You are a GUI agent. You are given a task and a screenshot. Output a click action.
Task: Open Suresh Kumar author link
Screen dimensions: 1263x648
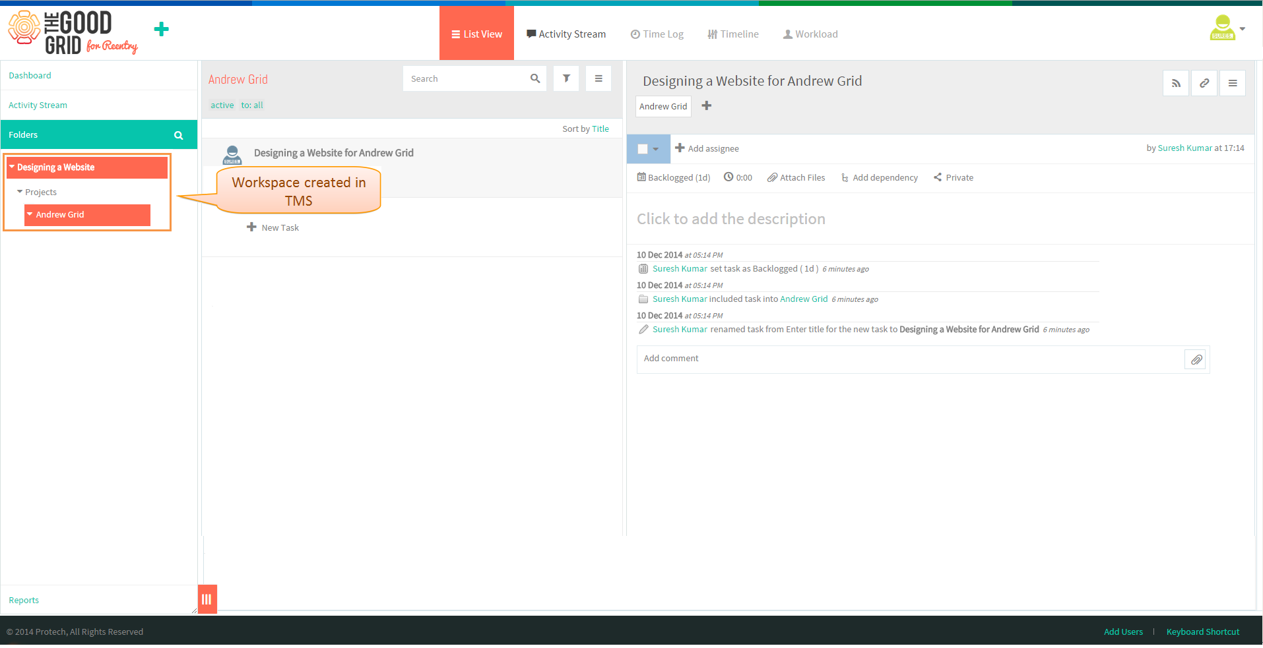[1185, 148]
